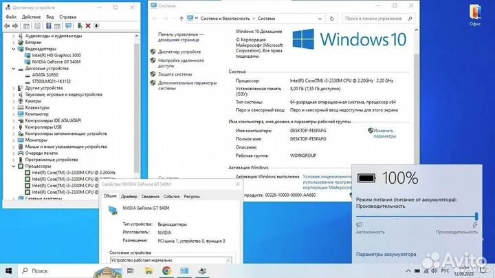Open File Explorer from the taskbar
The width and height of the screenshot is (495, 278).
coord(148,270)
